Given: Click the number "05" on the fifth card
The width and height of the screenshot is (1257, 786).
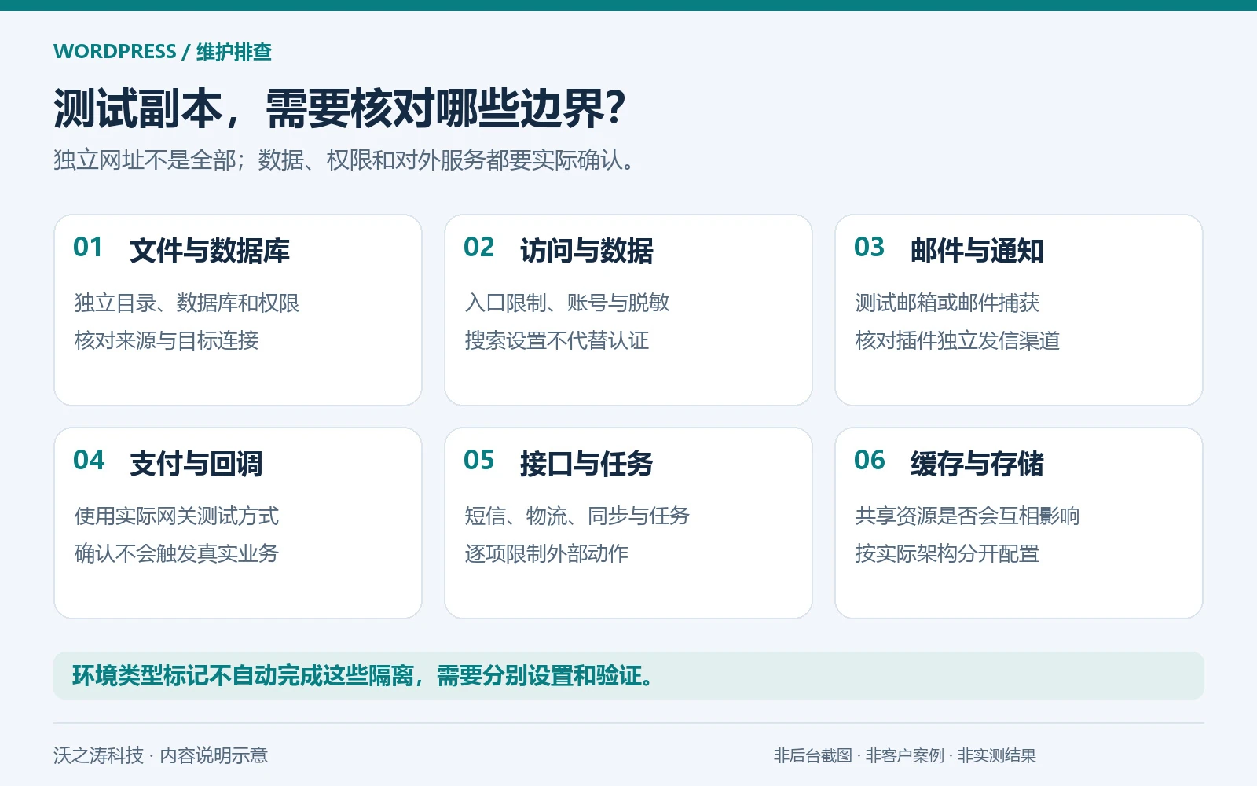Looking at the screenshot, I should click(478, 461).
